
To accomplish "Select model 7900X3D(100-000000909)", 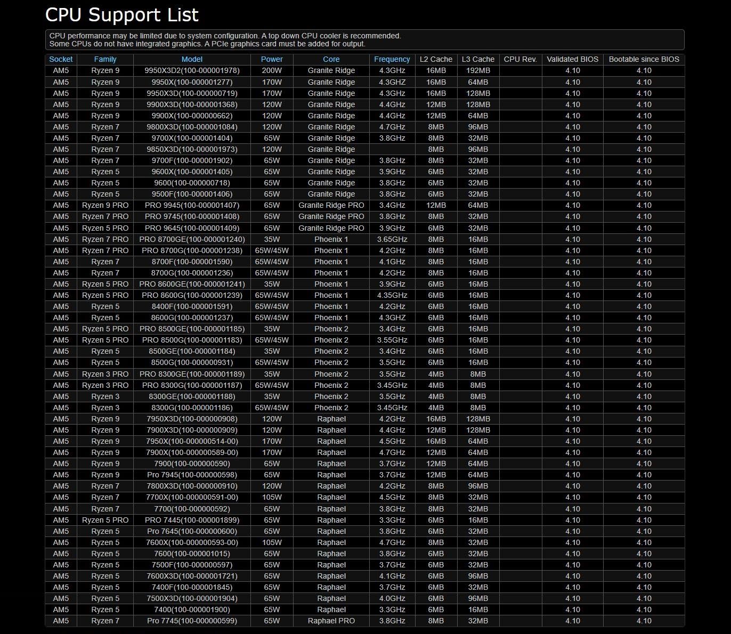I will point(192,430).
